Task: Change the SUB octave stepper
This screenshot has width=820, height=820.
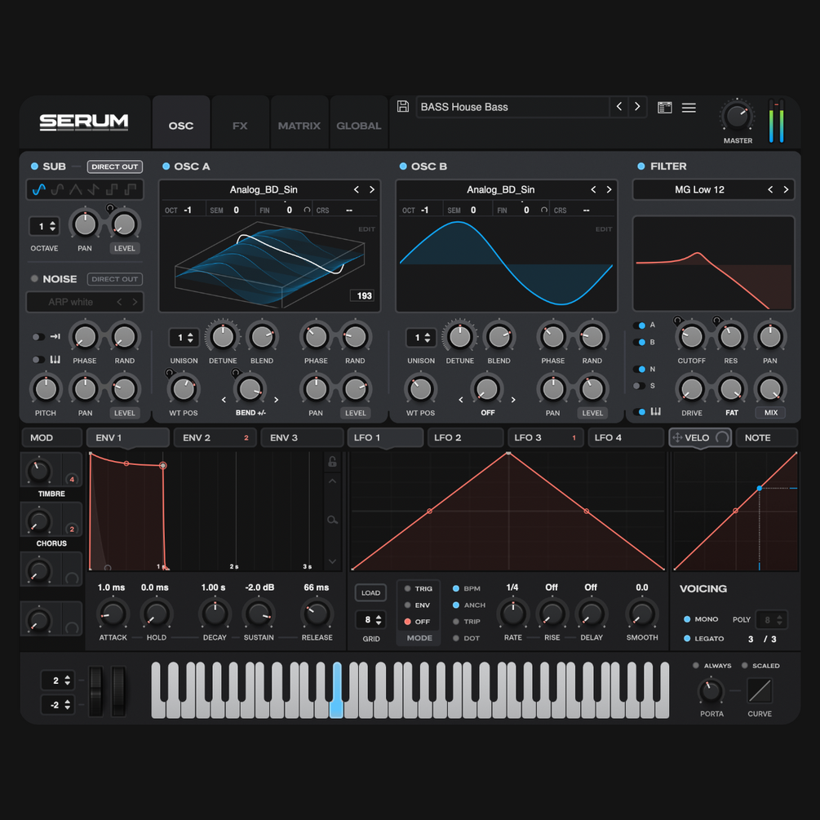Action: click(x=44, y=227)
